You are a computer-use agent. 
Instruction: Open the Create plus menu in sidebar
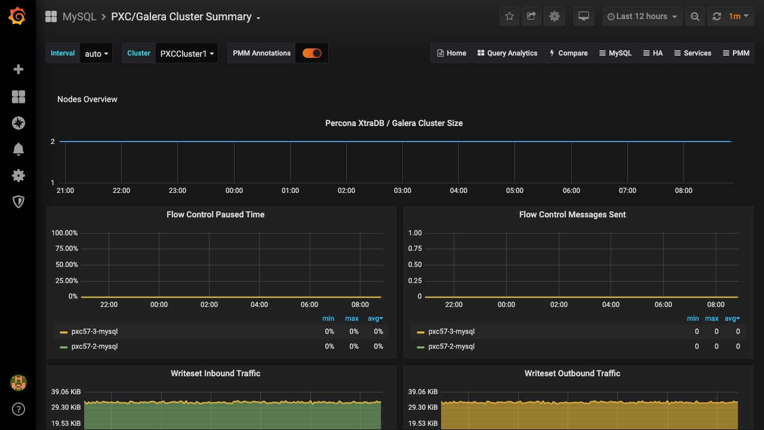(x=19, y=69)
